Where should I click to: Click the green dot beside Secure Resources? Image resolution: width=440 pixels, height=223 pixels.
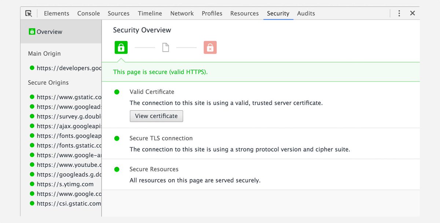(117, 170)
